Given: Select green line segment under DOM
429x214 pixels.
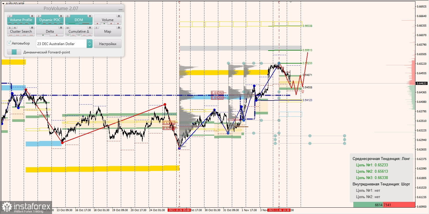Looking at the screenshot, I should click(72, 23).
